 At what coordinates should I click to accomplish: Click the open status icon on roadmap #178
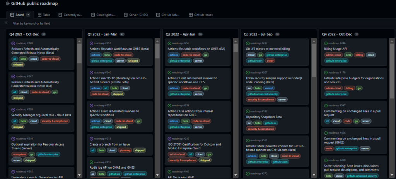click(326, 72)
